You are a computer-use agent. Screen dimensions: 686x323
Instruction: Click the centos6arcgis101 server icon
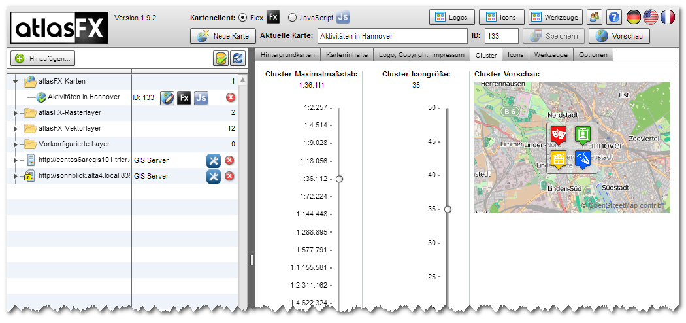click(31, 160)
